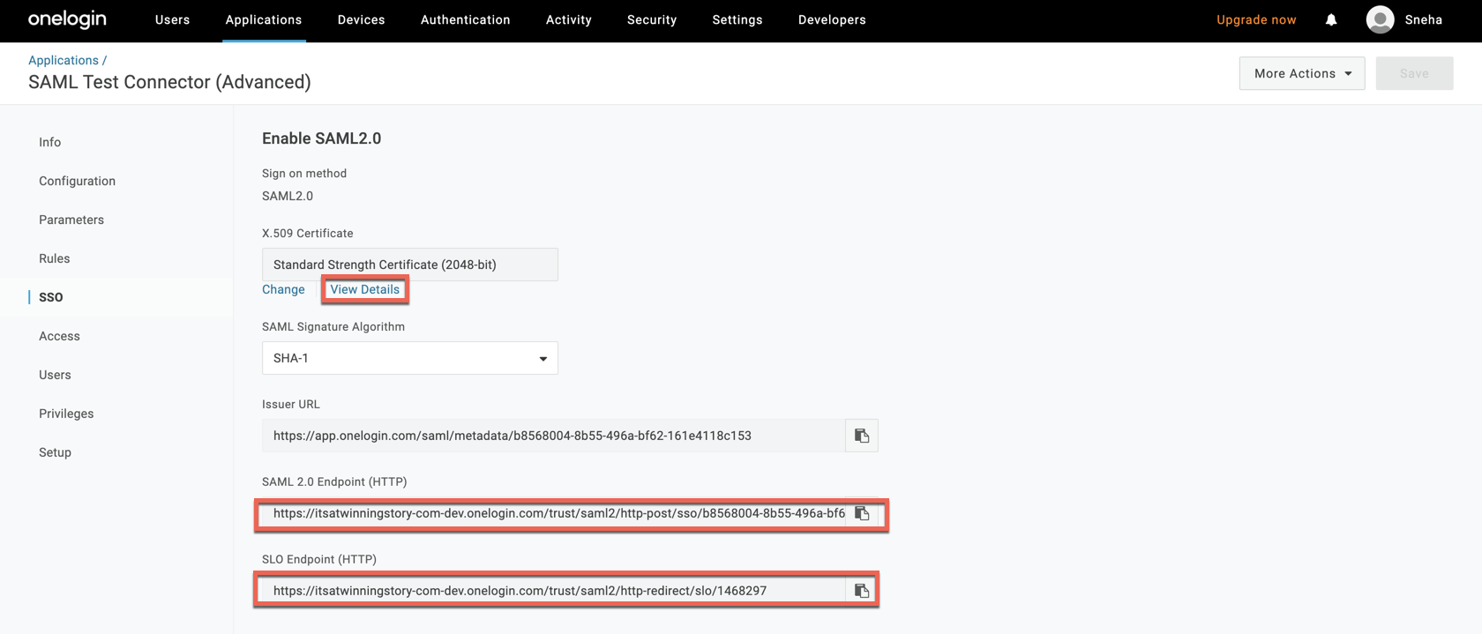Click the X.509 Certificate field
1482x634 pixels.
coord(410,265)
